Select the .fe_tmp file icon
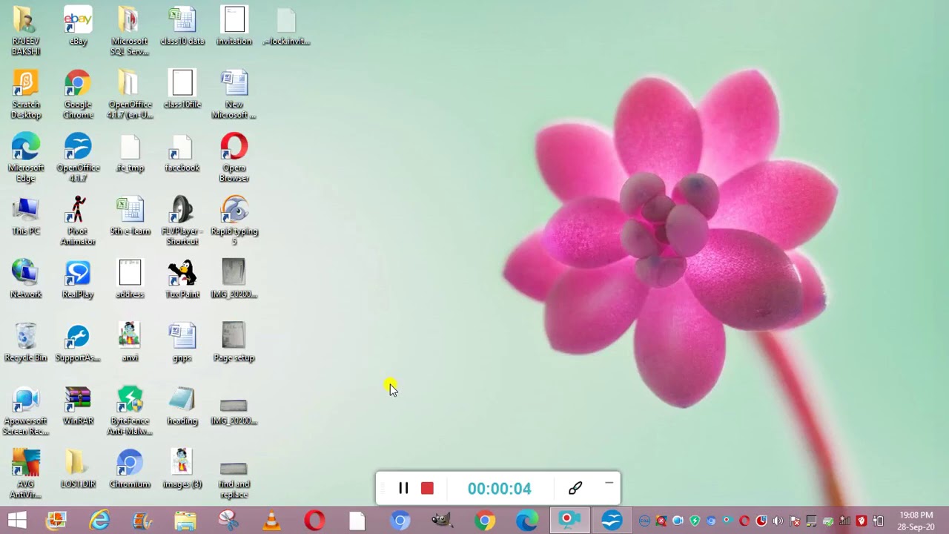The width and height of the screenshot is (949, 534). pos(130,152)
